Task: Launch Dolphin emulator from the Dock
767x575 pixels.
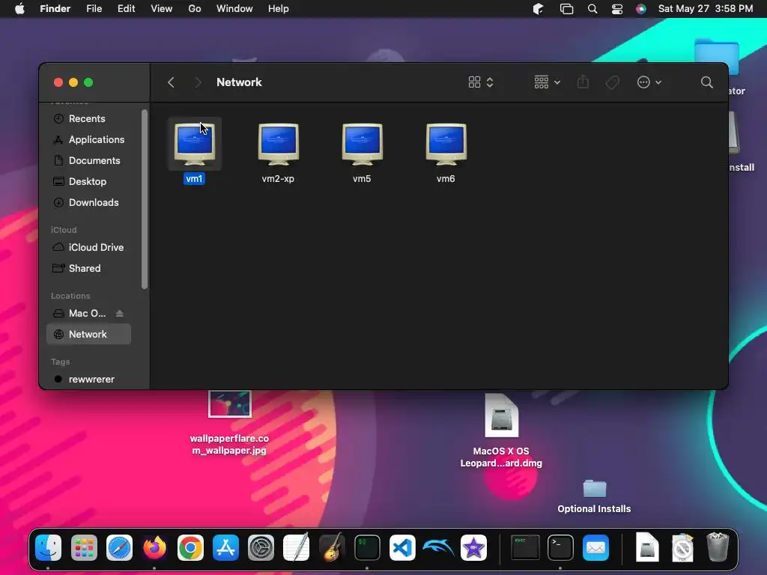Action: click(438, 547)
